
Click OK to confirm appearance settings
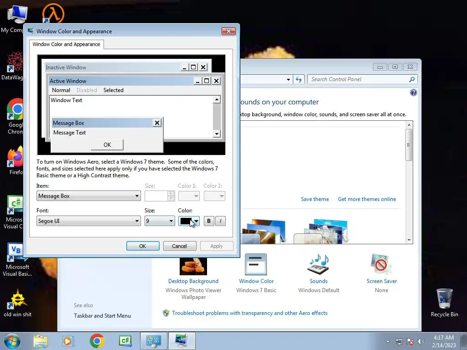click(x=143, y=246)
